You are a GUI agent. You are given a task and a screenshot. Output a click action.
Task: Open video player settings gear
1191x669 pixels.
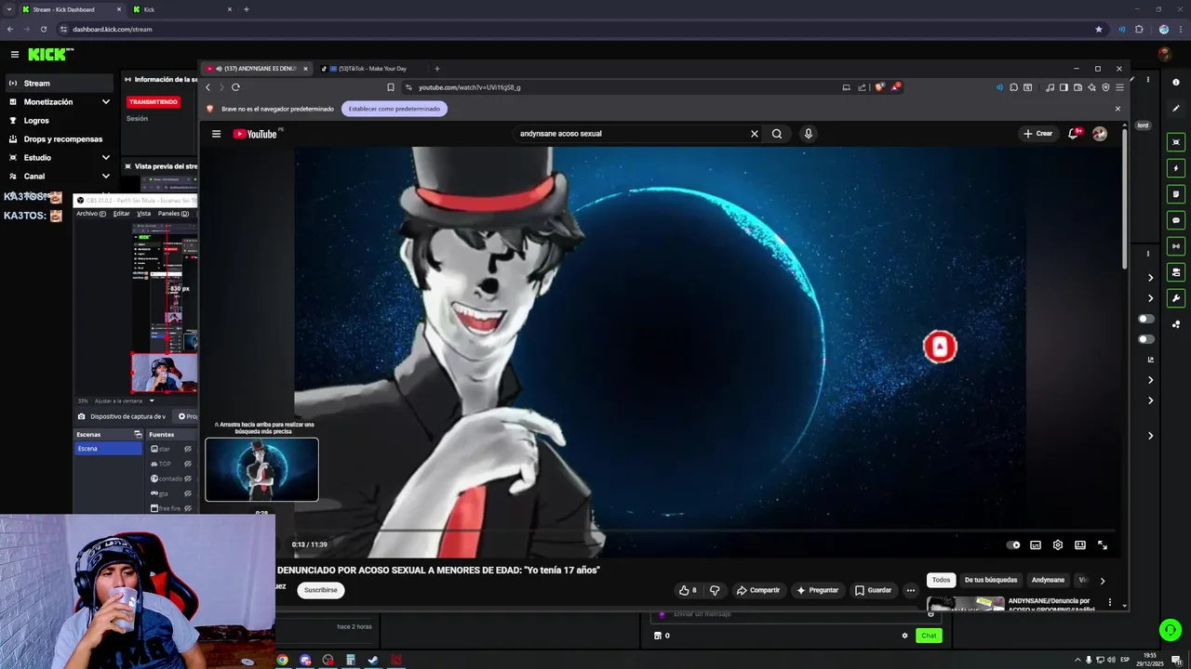click(1058, 545)
